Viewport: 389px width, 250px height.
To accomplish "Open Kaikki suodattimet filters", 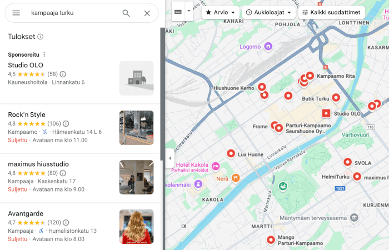I will 332,12.
